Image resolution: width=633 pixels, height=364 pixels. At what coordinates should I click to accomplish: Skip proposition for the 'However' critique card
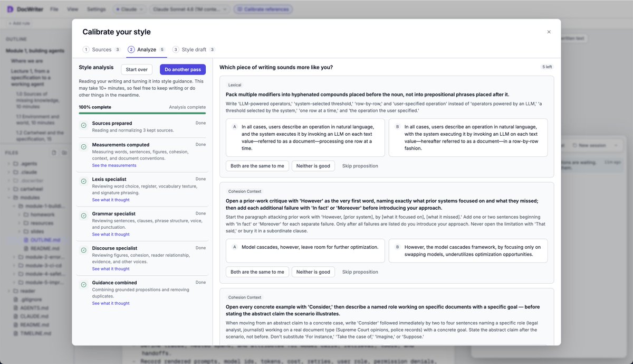tap(360, 272)
